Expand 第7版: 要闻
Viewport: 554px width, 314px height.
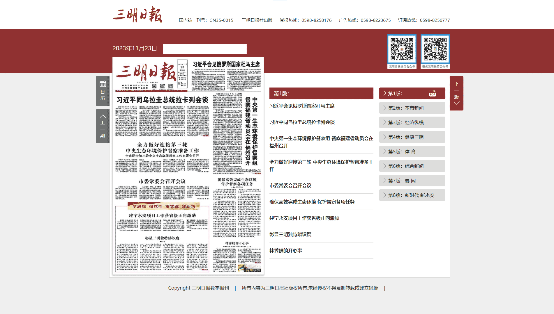coord(412,181)
